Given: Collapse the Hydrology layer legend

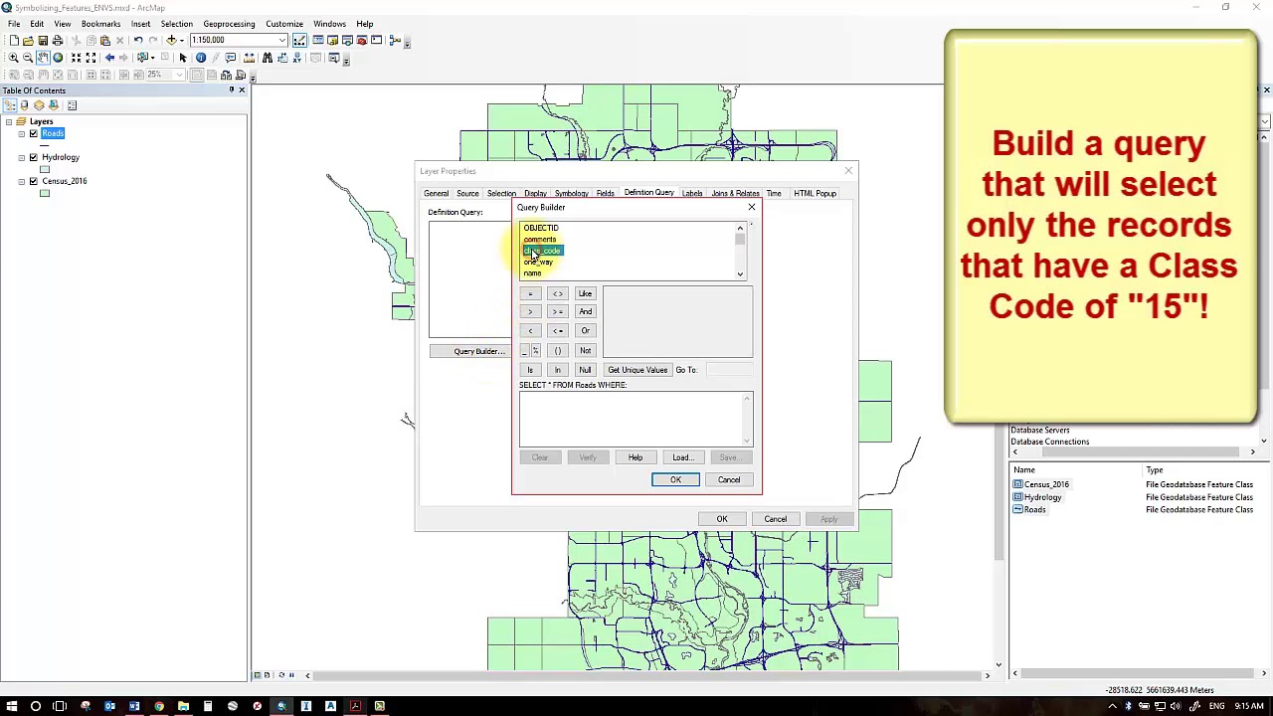Looking at the screenshot, I should (21, 157).
